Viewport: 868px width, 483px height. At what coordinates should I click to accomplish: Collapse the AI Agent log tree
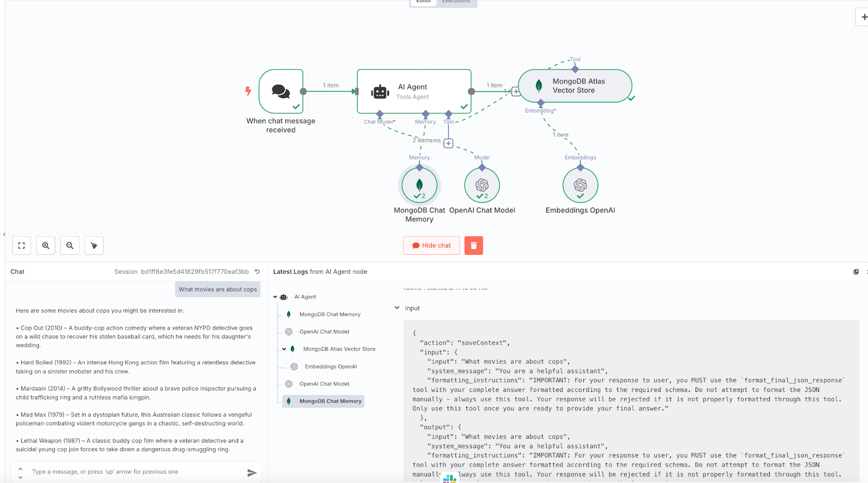[276, 297]
